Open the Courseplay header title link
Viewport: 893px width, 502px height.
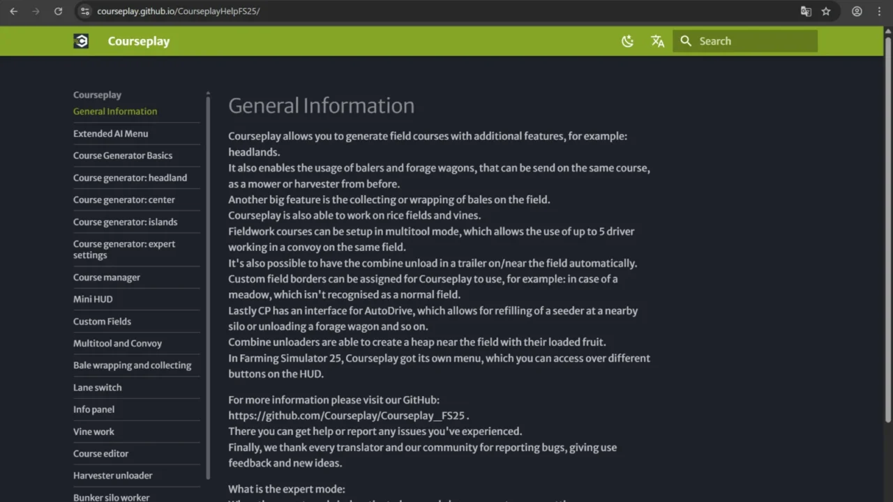coord(139,41)
